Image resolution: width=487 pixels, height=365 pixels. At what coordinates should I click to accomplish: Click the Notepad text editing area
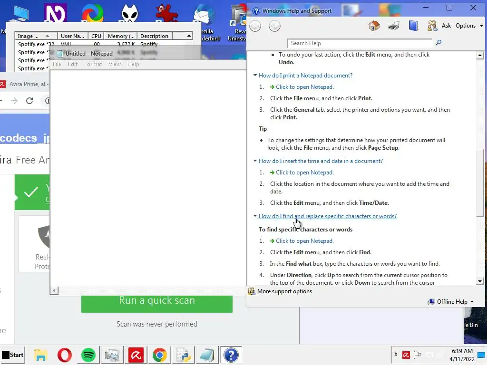148,178
